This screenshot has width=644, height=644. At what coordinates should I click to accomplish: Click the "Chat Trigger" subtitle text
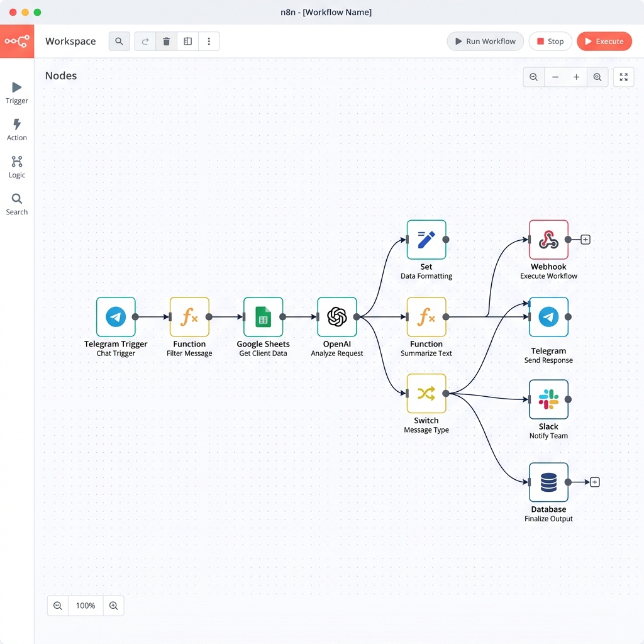(116, 353)
